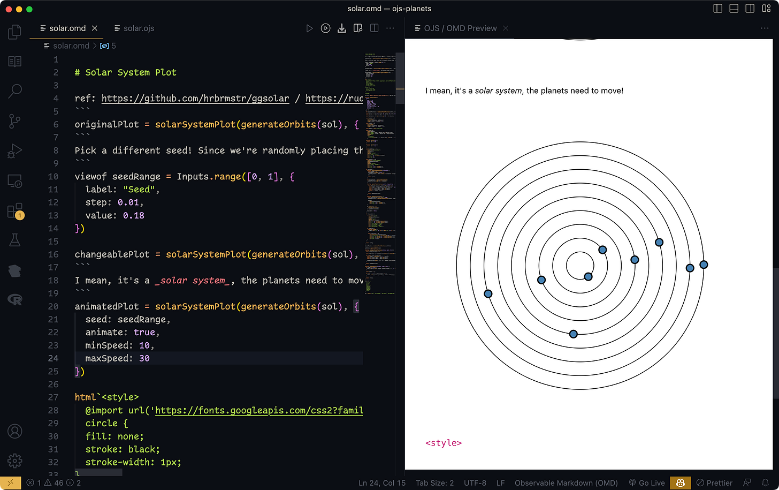Image resolution: width=779 pixels, height=490 pixels.
Task: Start server with Go Live
Action: [647, 483]
